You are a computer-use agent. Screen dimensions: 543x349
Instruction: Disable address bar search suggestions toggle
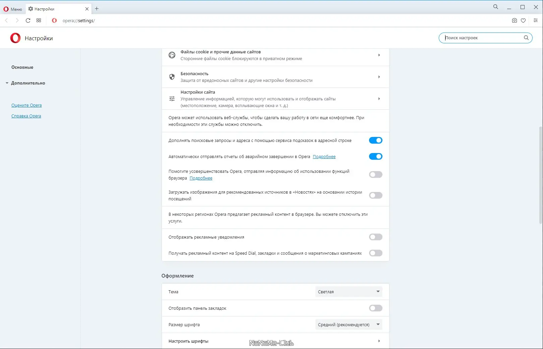click(x=376, y=140)
